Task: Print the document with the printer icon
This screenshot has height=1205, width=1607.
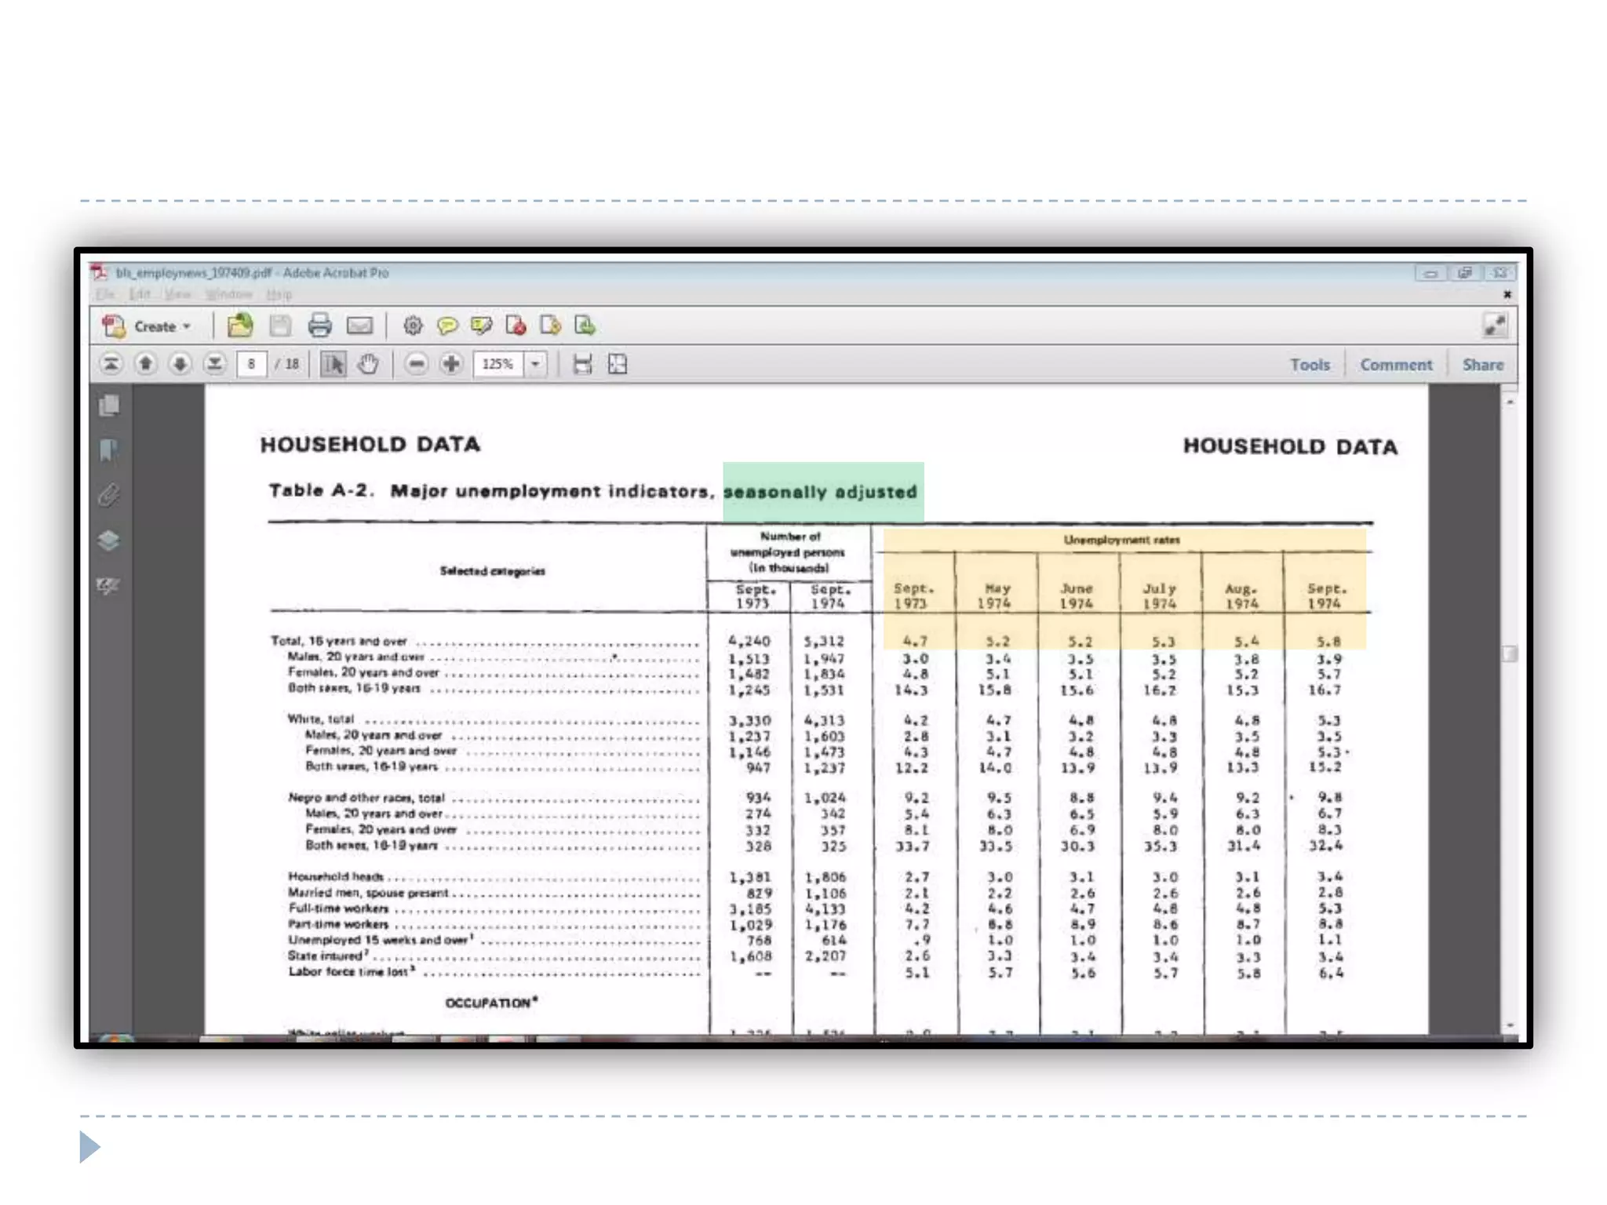Action: pos(319,325)
